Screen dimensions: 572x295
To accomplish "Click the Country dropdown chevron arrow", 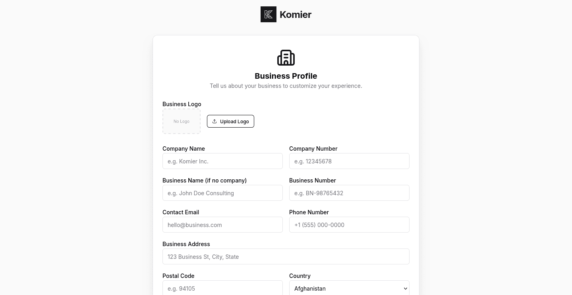I will pyautogui.click(x=405, y=289).
